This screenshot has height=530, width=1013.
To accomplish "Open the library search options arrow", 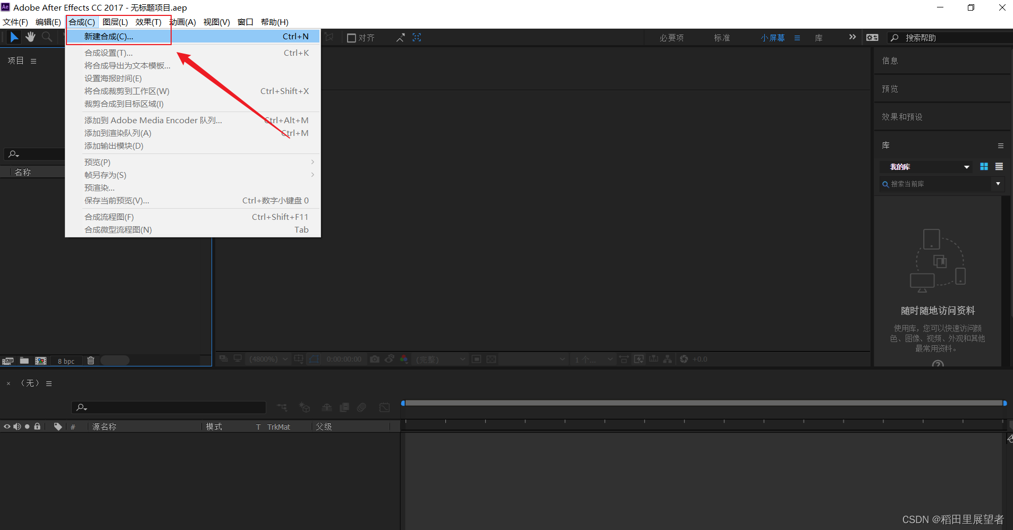I will pos(998,184).
